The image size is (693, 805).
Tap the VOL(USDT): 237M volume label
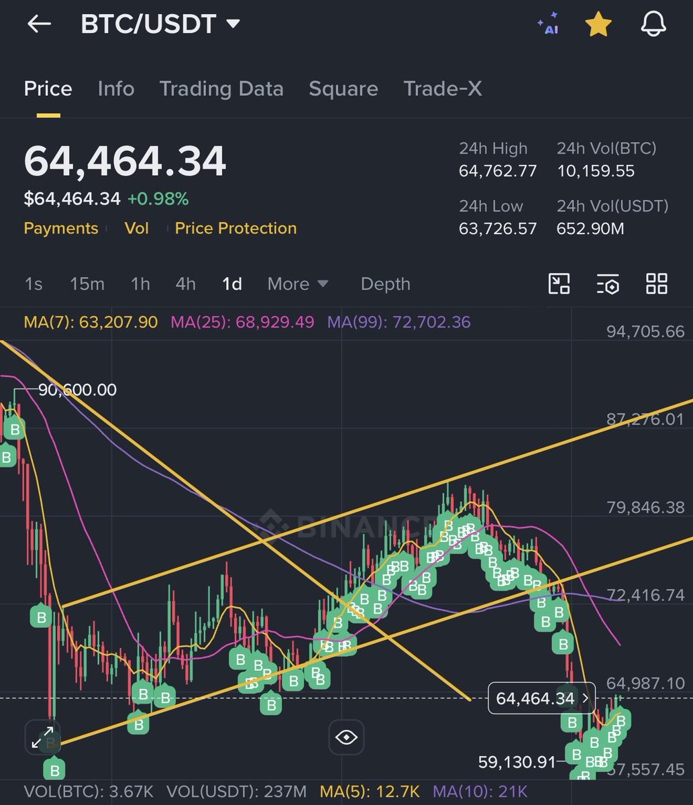point(236,792)
